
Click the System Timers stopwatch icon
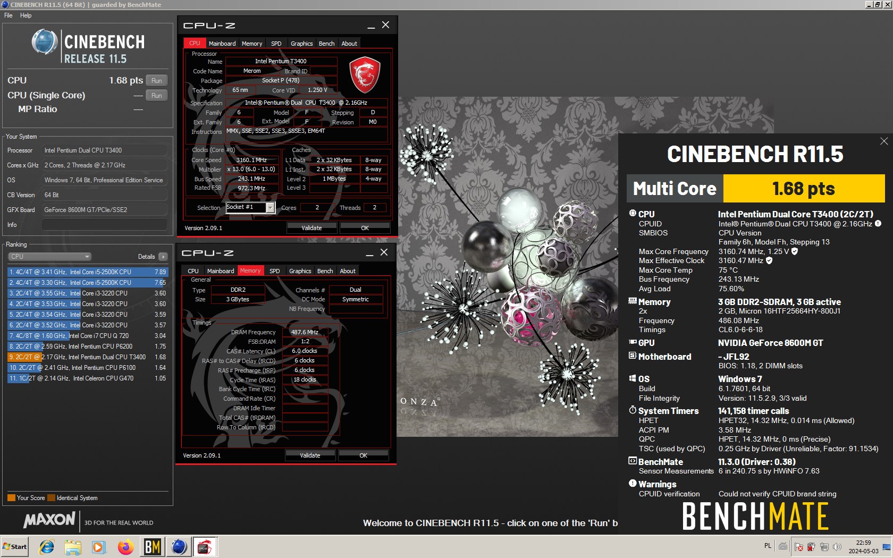pyautogui.click(x=633, y=410)
